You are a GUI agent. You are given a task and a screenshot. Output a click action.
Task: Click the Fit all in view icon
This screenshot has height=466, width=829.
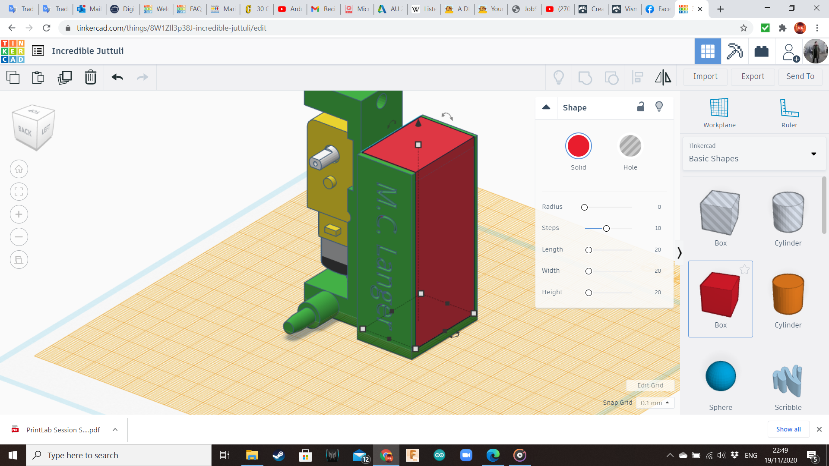point(19,192)
